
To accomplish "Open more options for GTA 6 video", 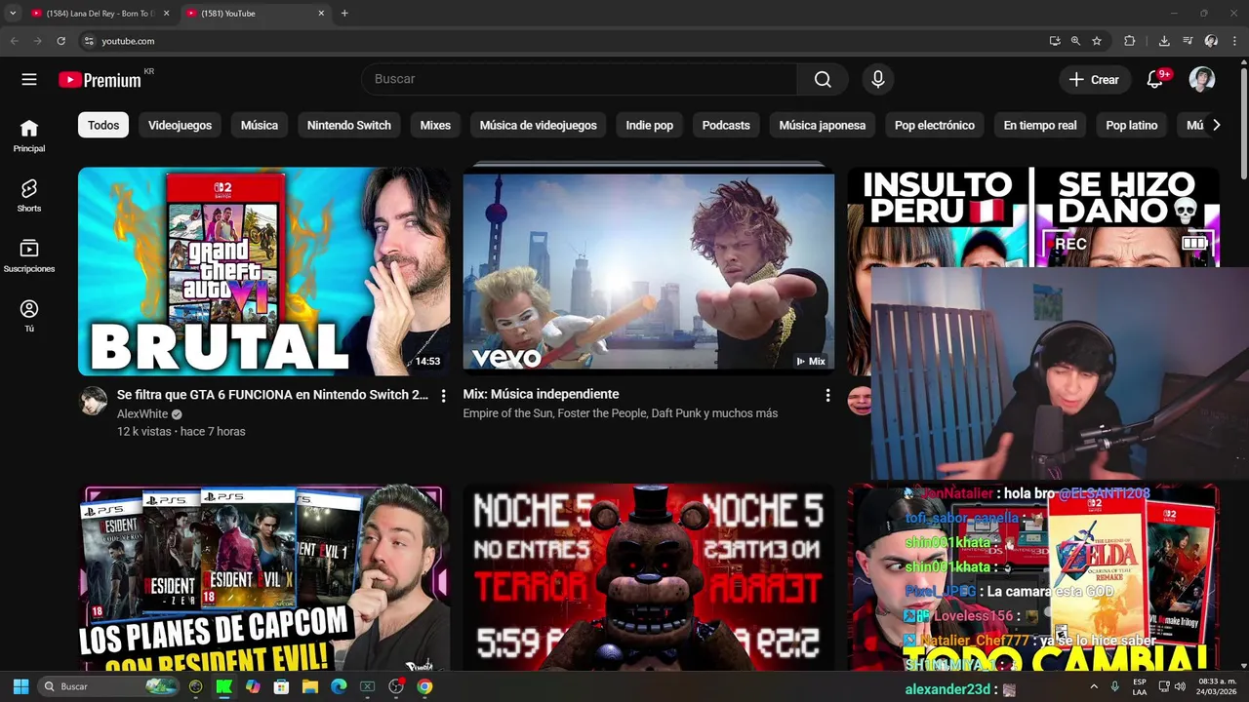I will click(x=443, y=396).
